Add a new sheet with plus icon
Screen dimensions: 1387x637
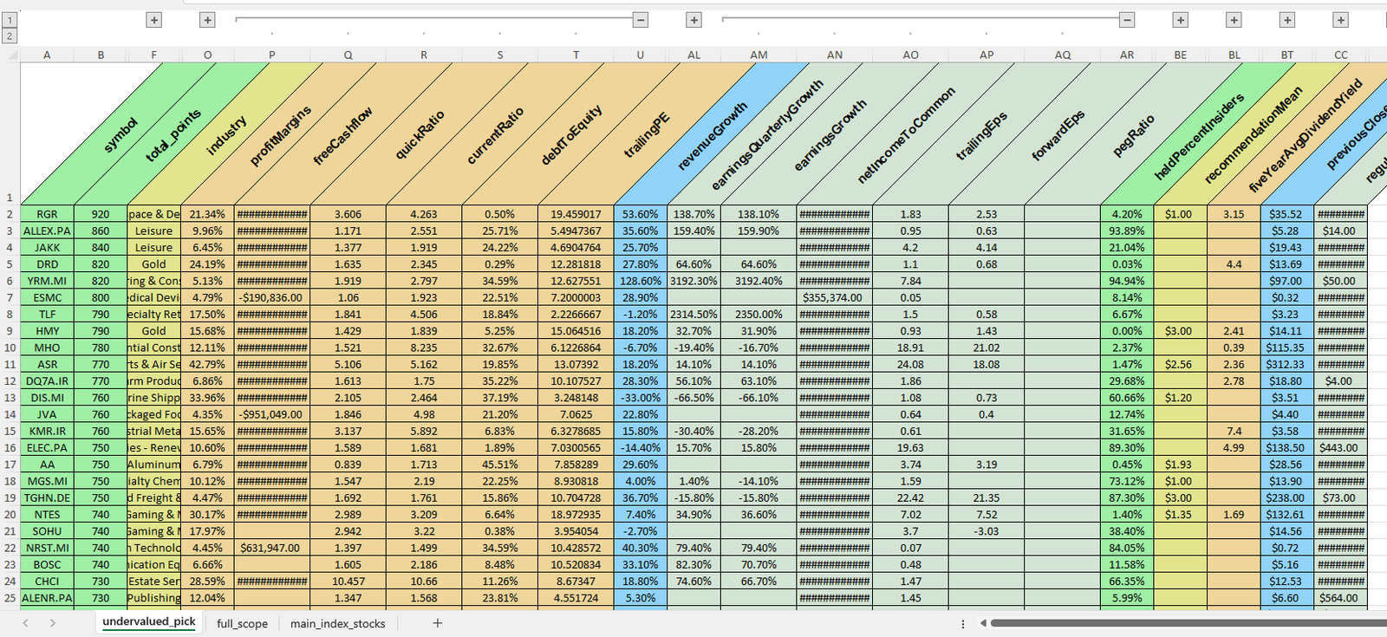(438, 623)
